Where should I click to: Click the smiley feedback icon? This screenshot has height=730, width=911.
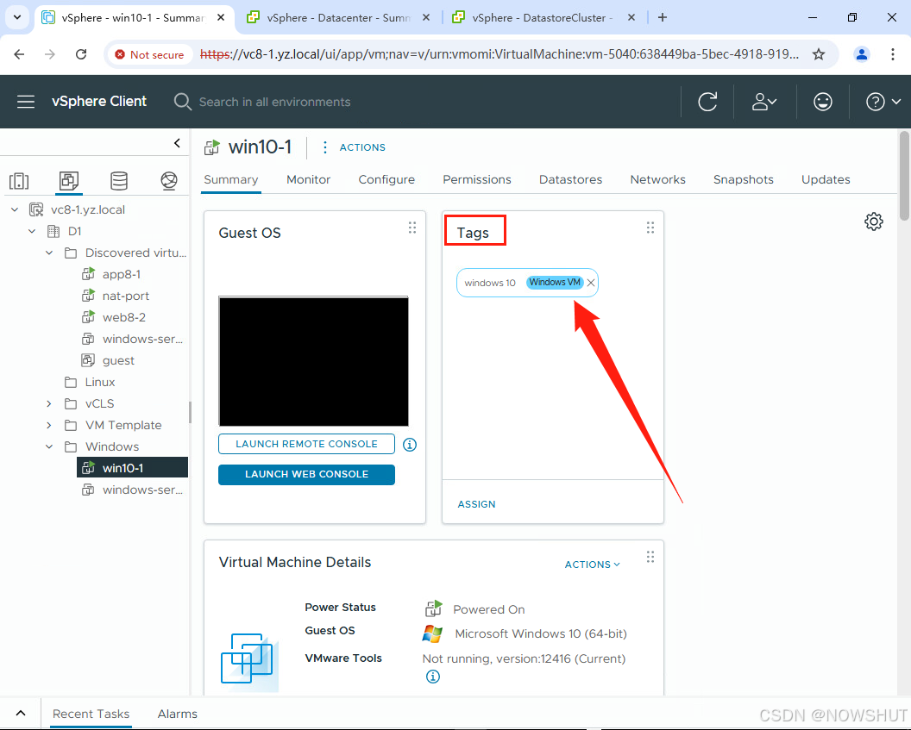point(822,102)
